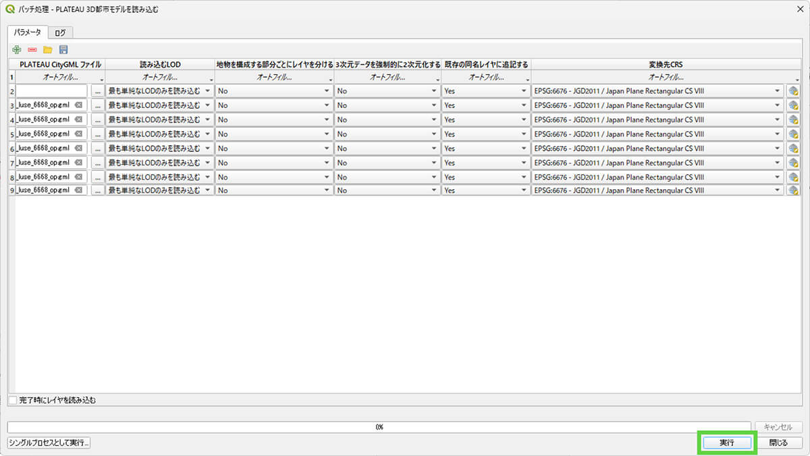810x456 pixels.
Task: Select row number 5 header
Action: coord(12,134)
